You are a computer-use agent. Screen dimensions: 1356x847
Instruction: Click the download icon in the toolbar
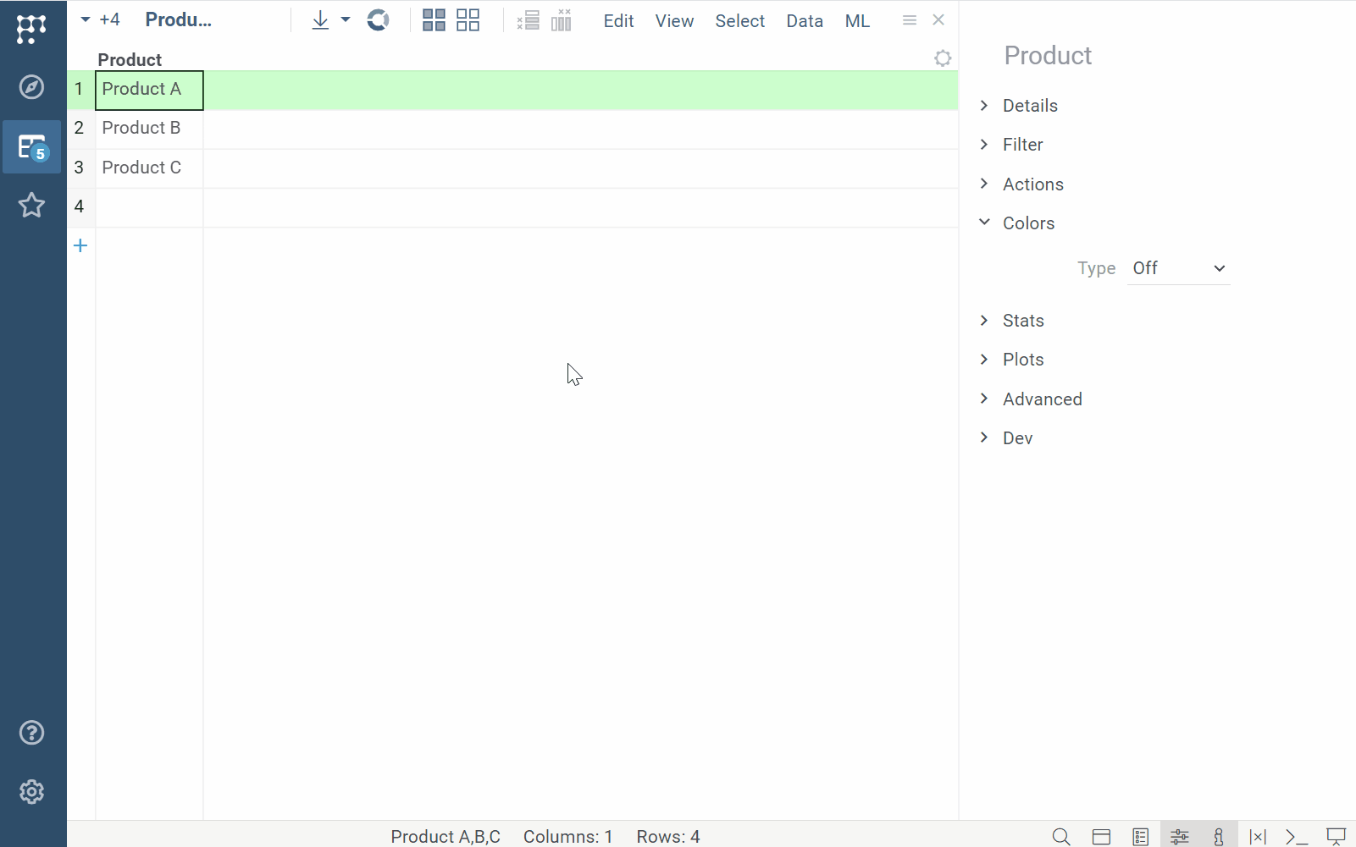click(x=320, y=20)
